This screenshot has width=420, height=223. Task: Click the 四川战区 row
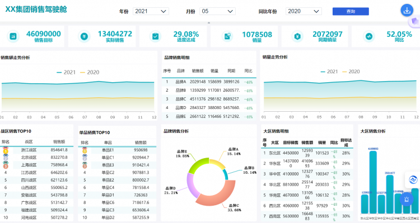[x=37, y=180]
